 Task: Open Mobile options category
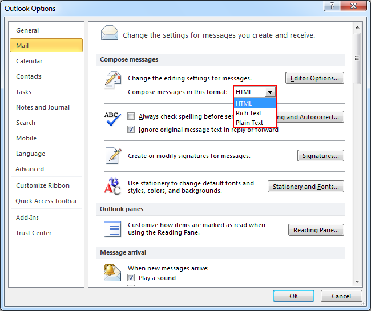pyautogui.click(x=46, y=138)
